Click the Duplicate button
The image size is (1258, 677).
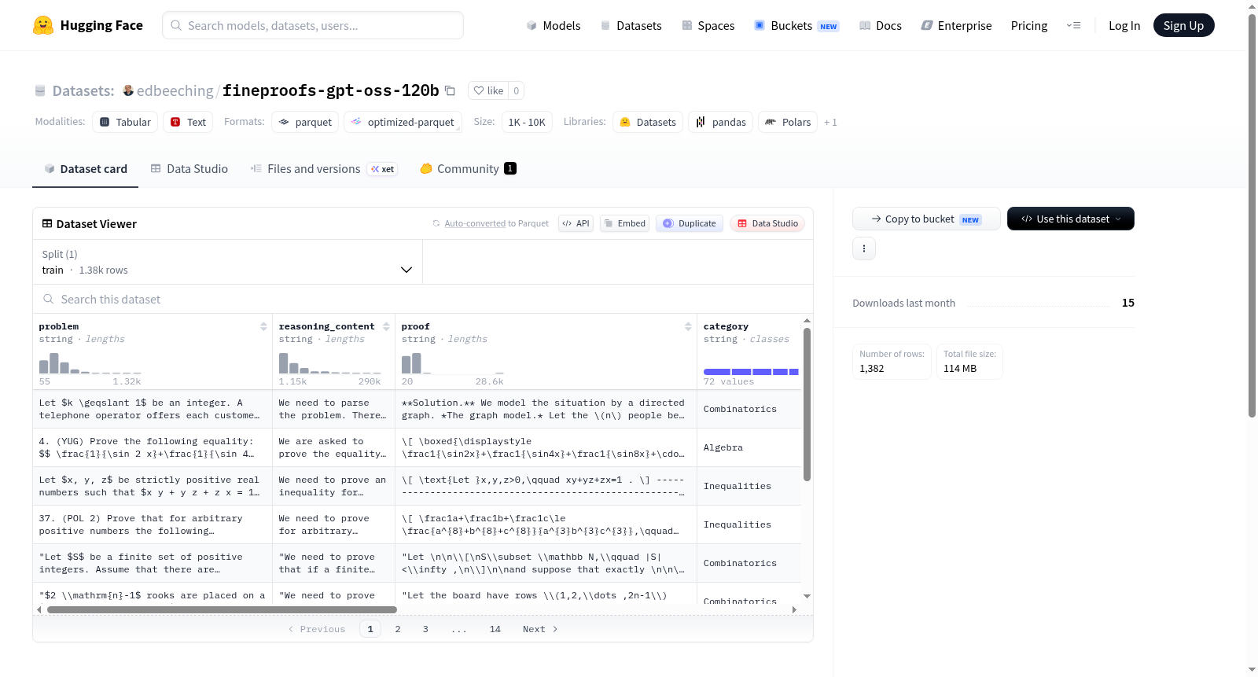[x=689, y=223]
